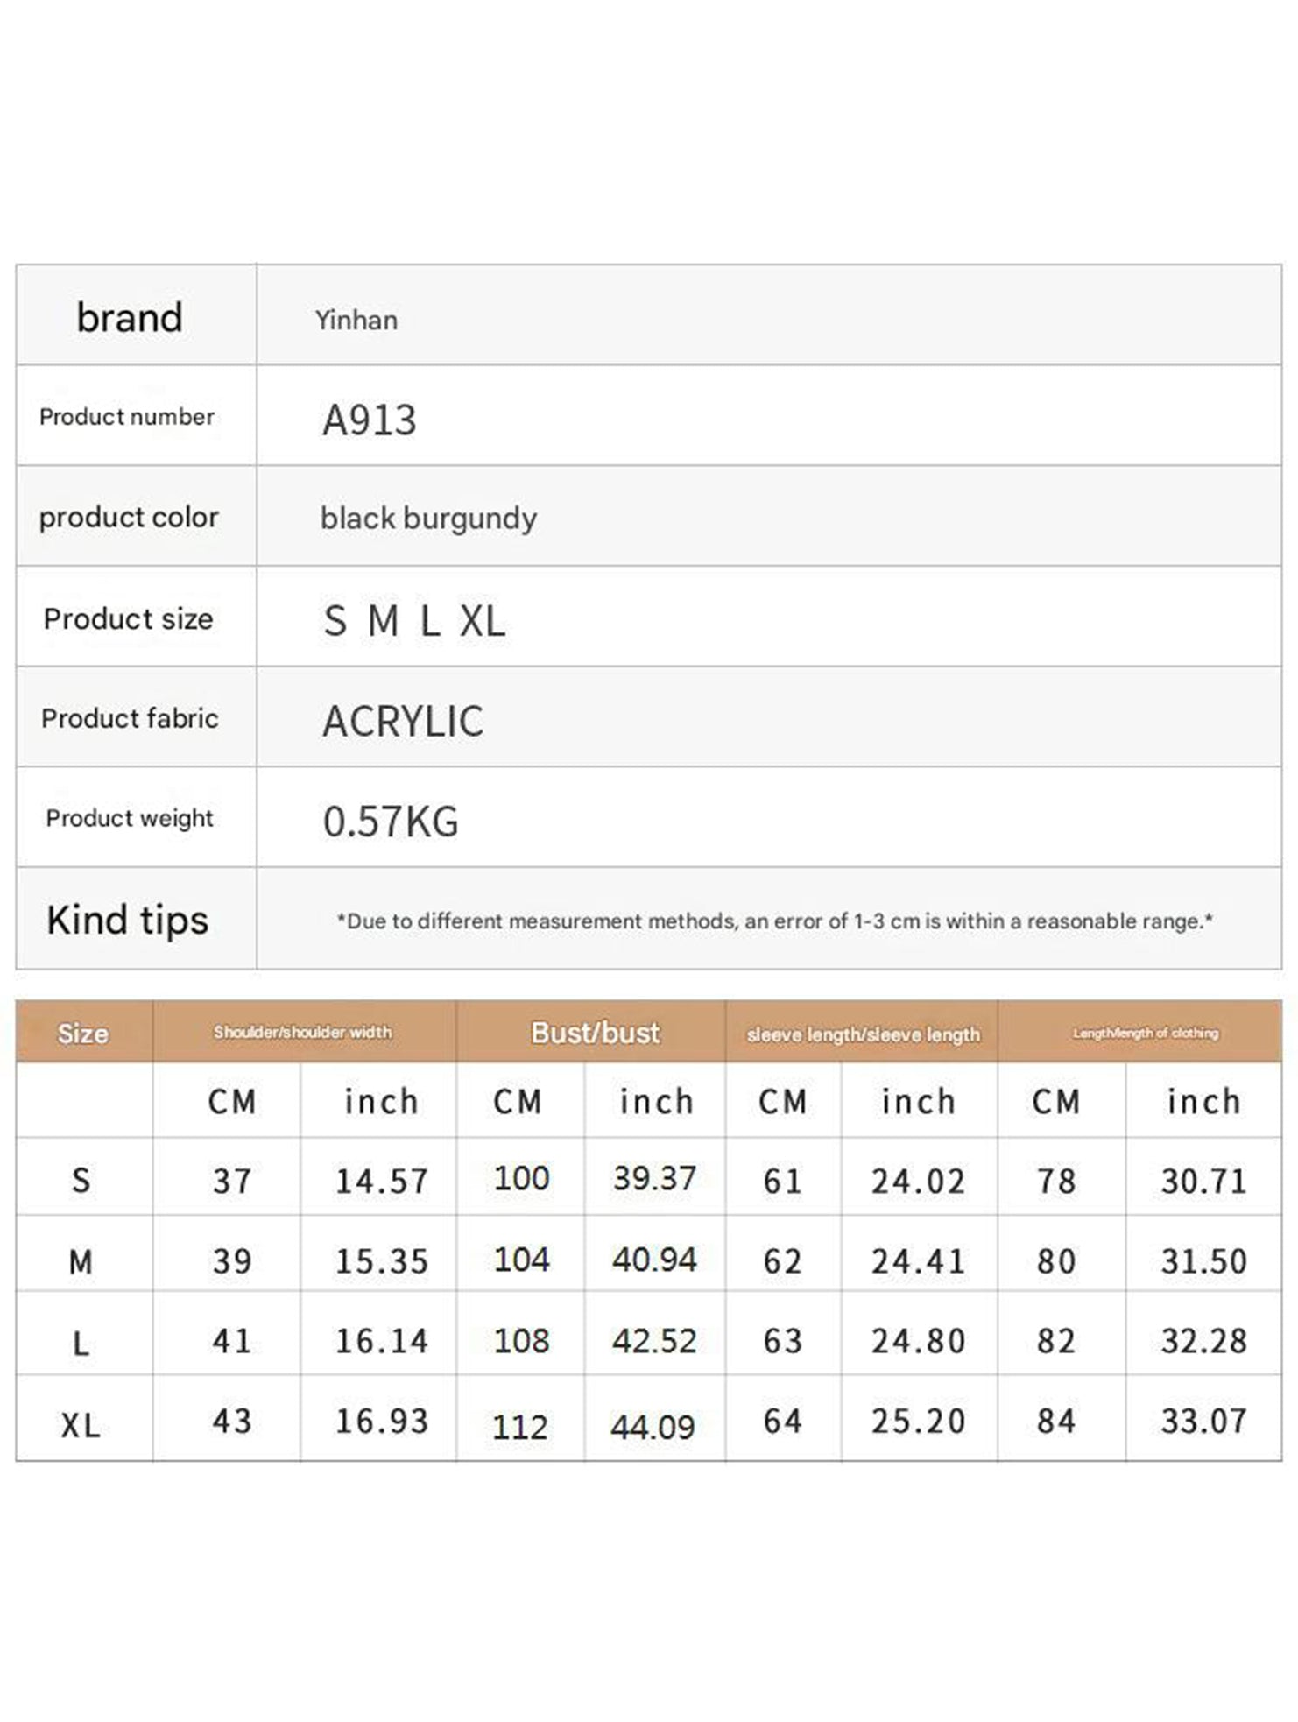Screen dimensions: 1298x1722
Task: Click the ACRYLIC fabric value
Action: coord(403,722)
